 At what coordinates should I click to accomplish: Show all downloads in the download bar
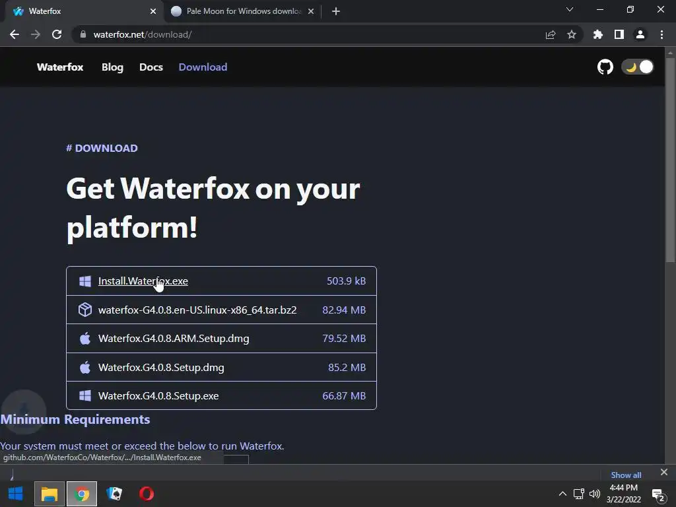click(x=626, y=475)
